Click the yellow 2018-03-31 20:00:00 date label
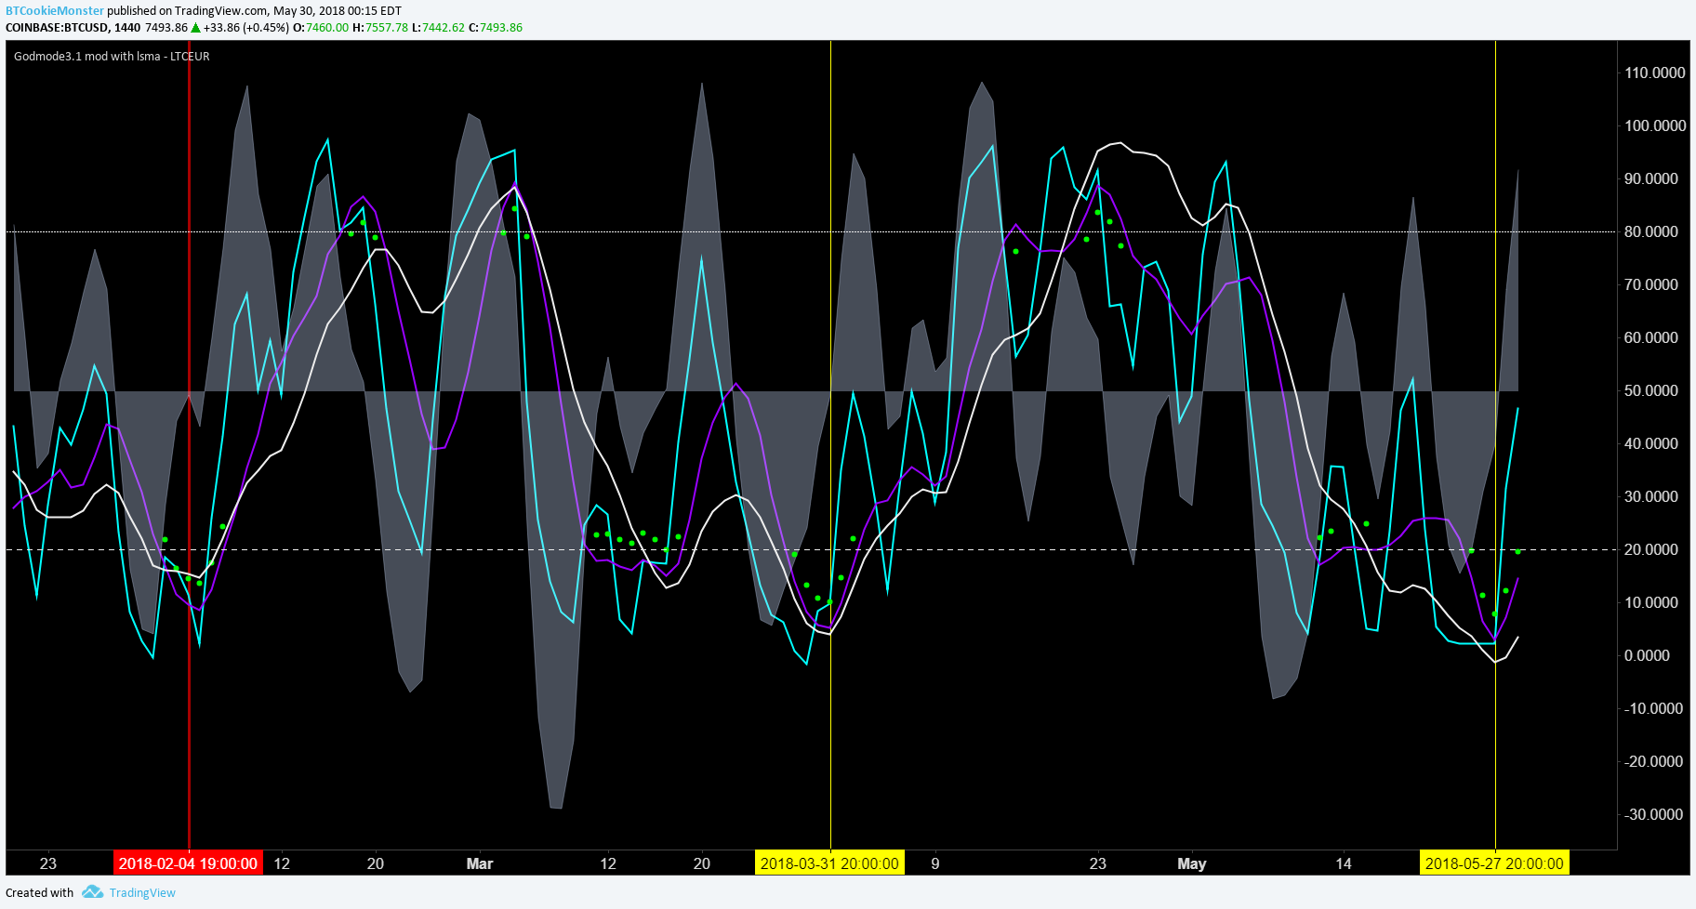This screenshot has width=1696, height=909. (829, 863)
